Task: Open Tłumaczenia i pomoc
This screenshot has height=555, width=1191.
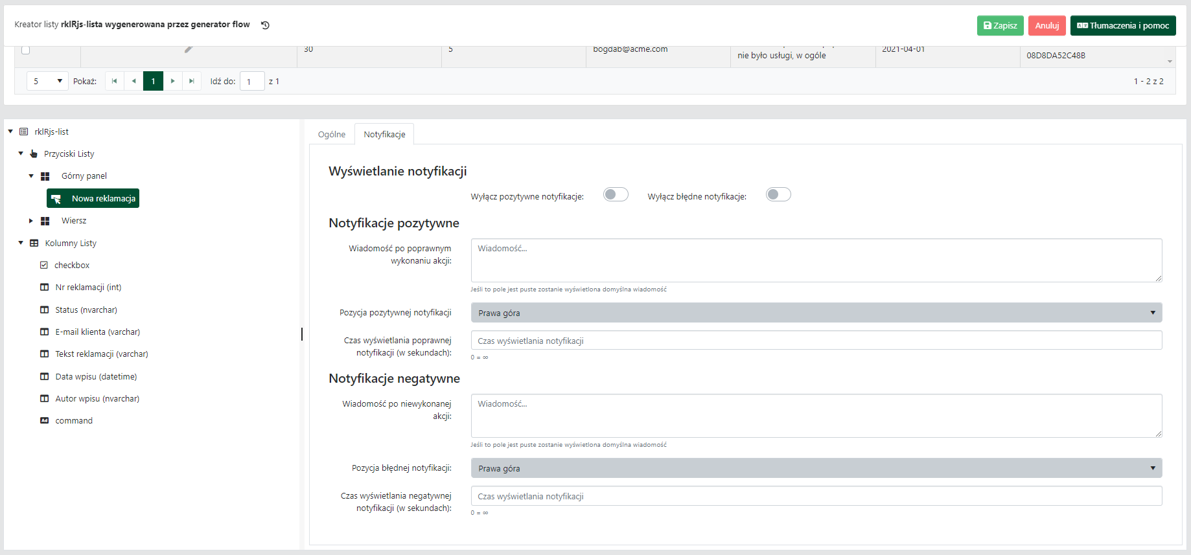Action: (1123, 25)
